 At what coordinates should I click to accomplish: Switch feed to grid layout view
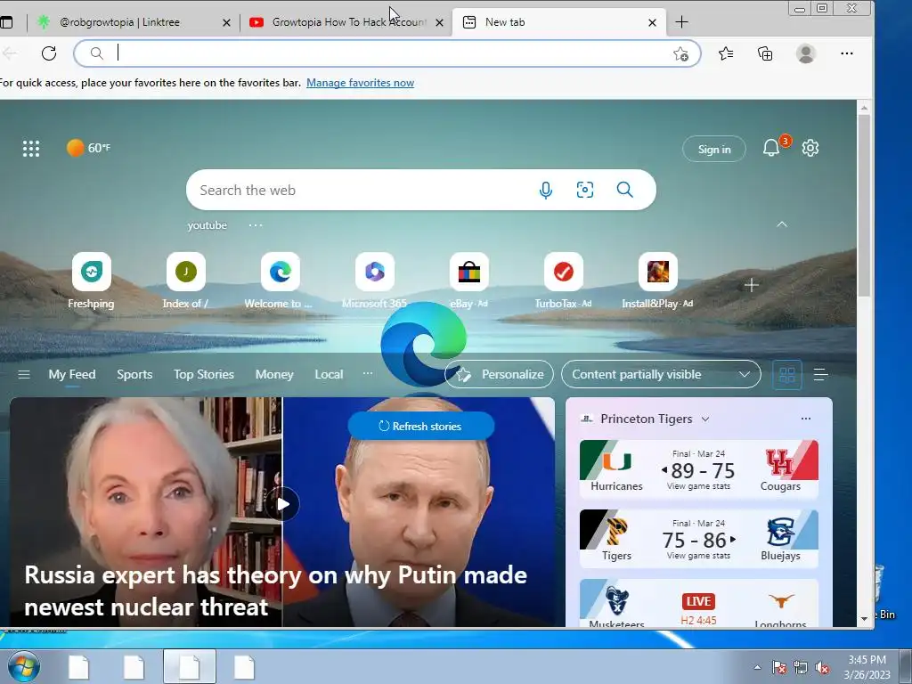(x=787, y=375)
